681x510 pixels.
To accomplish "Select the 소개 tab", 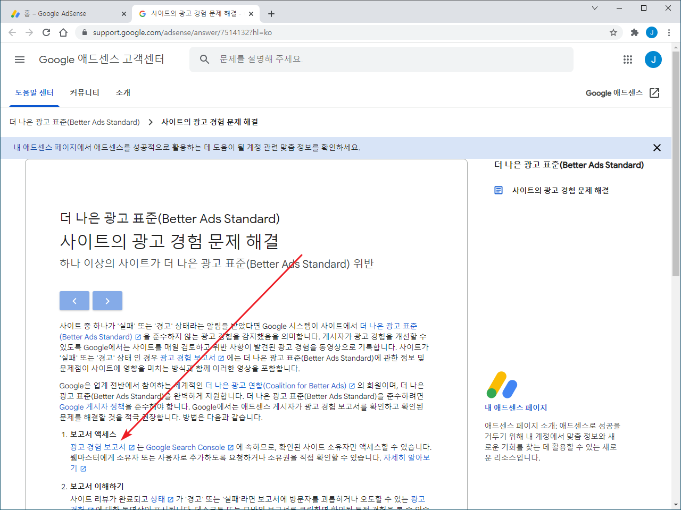I will coord(123,93).
